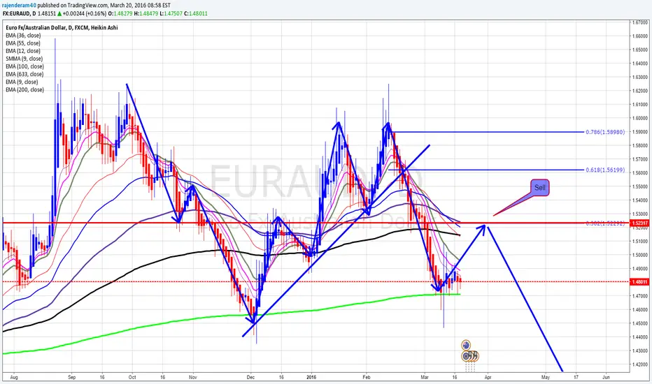Click the upper Australian flag economic event icon
Image resolution: width=652 pixels, height=384 pixels.
tap(466, 345)
